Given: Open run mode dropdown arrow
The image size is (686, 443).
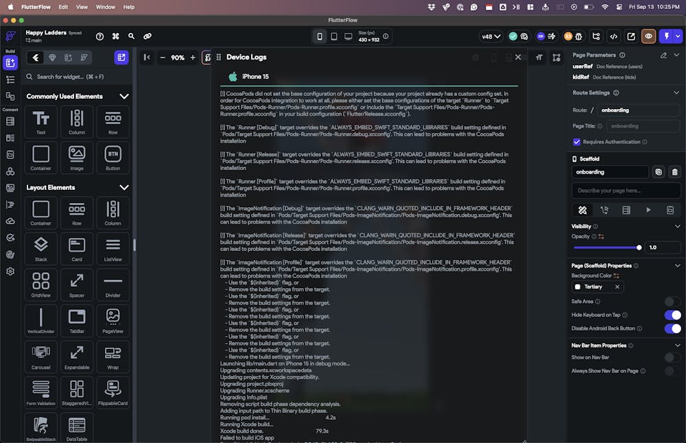Looking at the screenshot, I should [x=678, y=36].
